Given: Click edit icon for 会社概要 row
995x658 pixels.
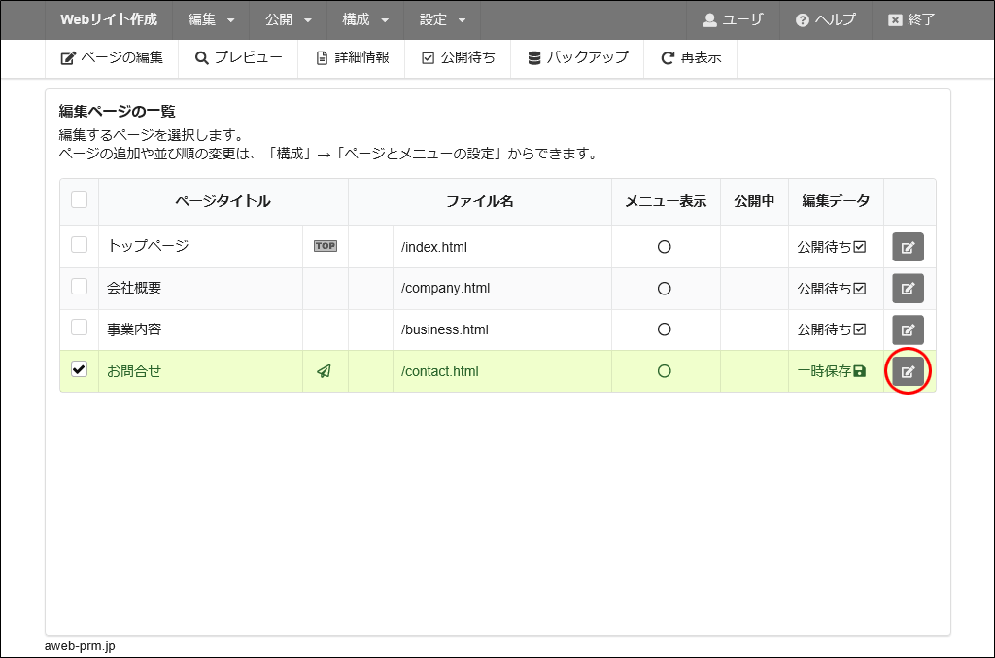Looking at the screenshot, I should pos(908,289).
